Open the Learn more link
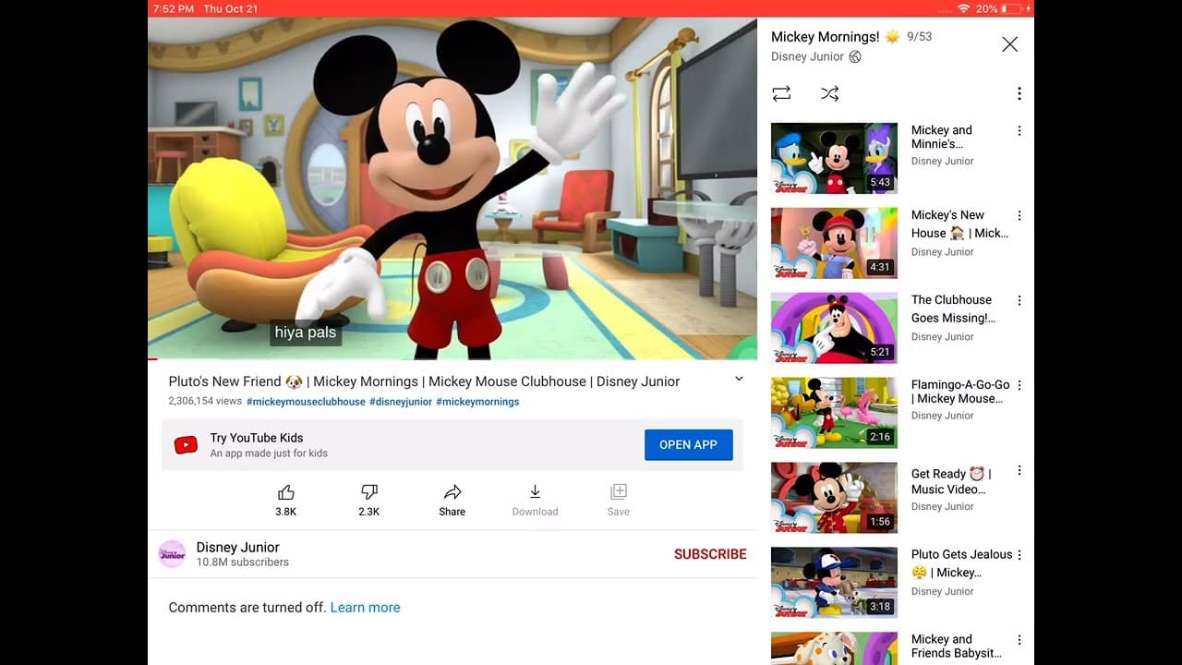1182x665 pixels. [365, 608]
